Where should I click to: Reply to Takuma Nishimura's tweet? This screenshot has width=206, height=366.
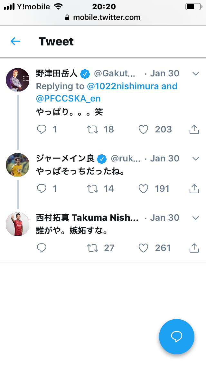pyautogui.click(x=42, y=248)
